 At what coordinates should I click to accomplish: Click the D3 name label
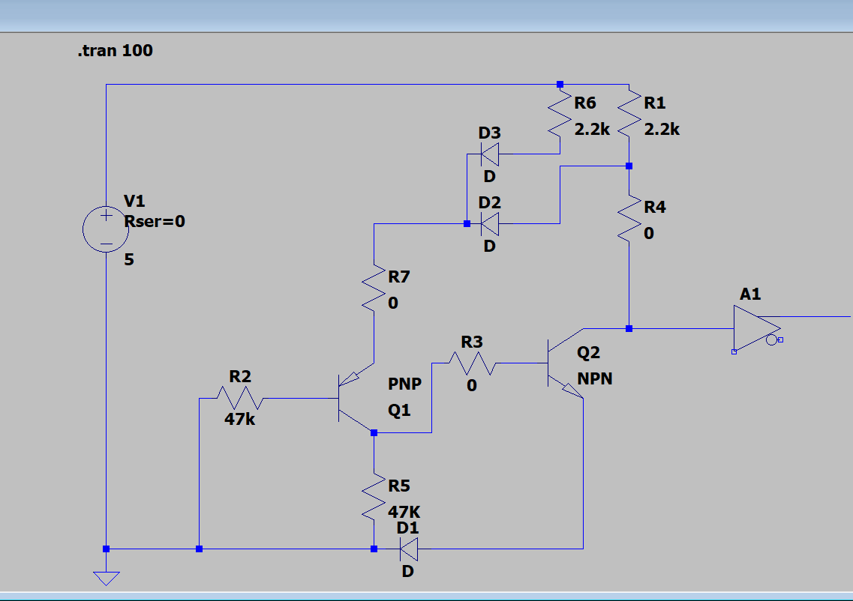click(490, 133)
